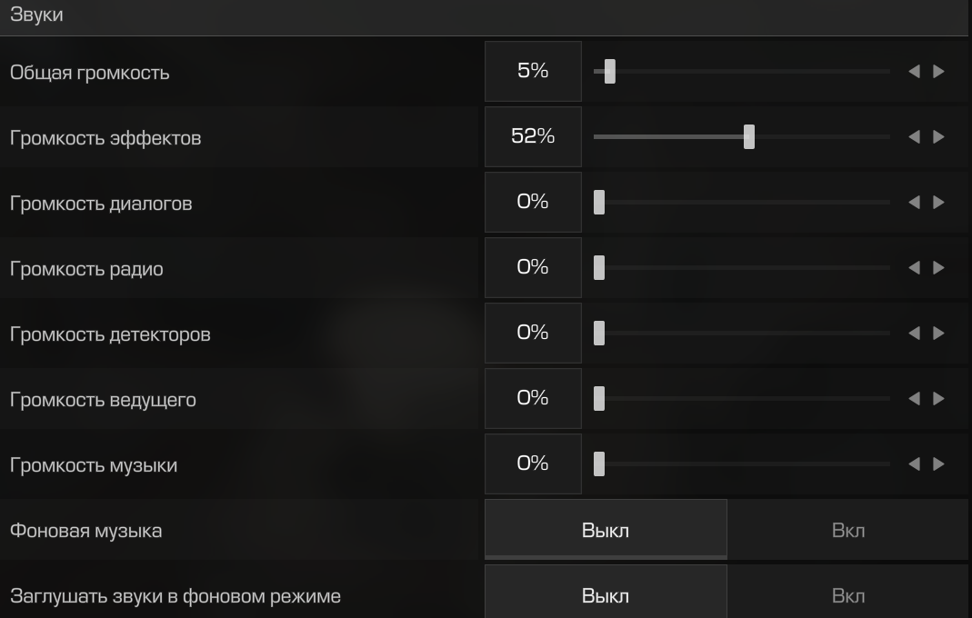This screenshot has height=618, width=972.
Task: Increase Громкость детекторов with right arrow
Action: (939, 334)
